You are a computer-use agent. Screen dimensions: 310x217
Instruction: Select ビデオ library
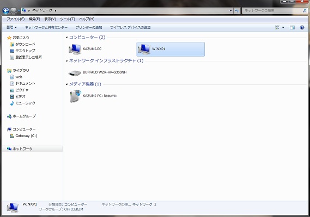click(20, 96)
